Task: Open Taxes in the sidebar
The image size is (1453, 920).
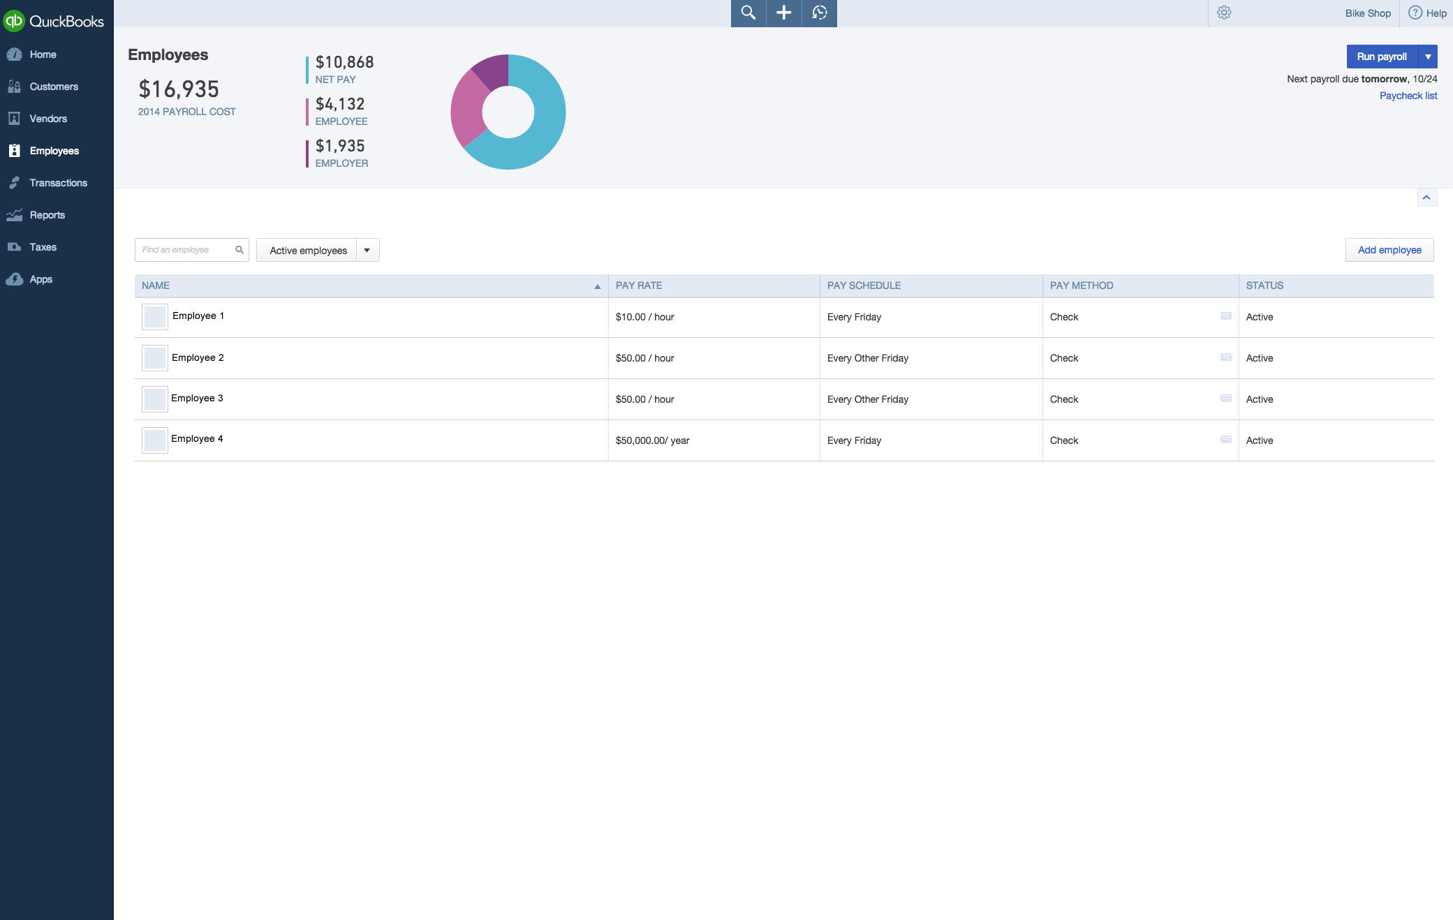Action: (x=43, y=247)
